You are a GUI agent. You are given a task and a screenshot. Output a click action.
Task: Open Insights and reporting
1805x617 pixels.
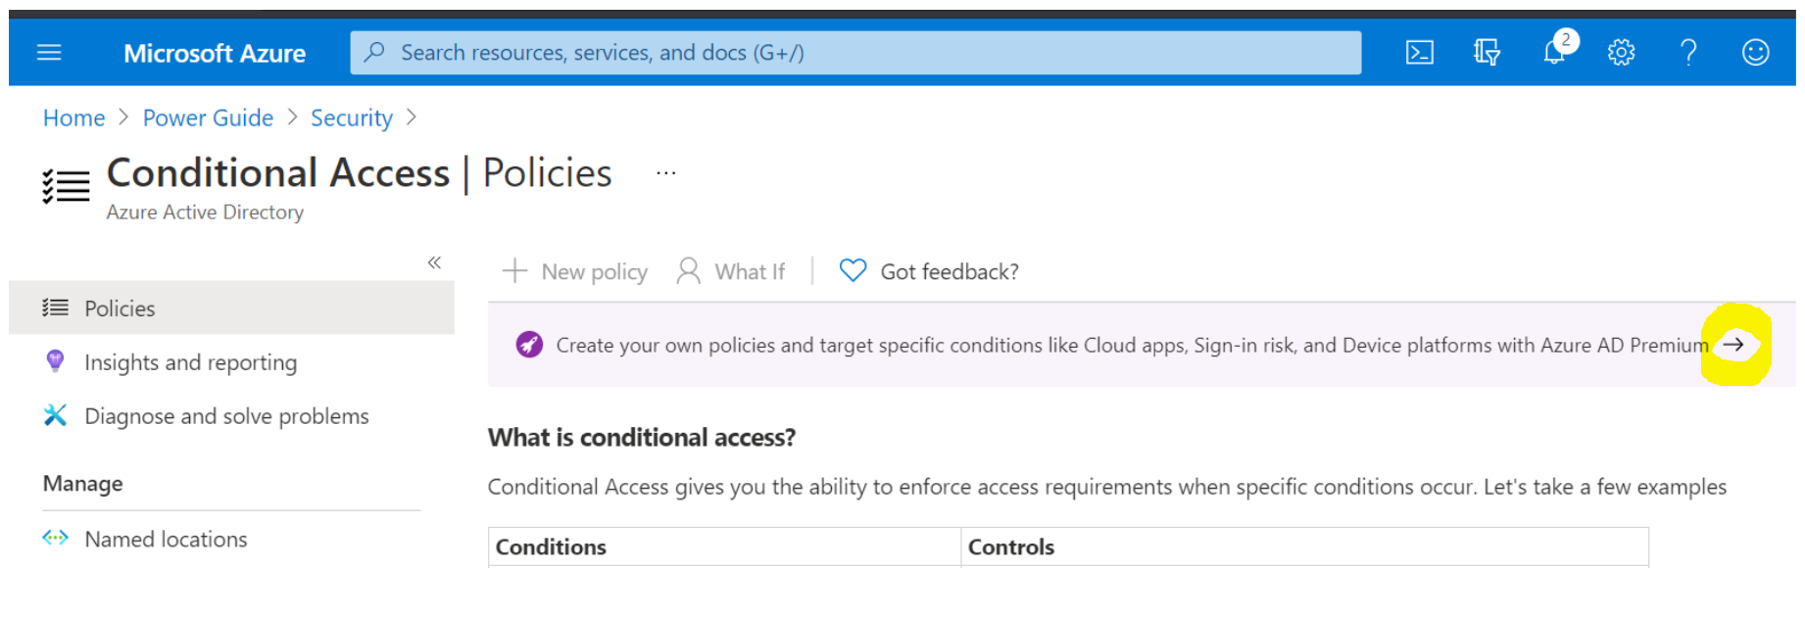(190, 362)
